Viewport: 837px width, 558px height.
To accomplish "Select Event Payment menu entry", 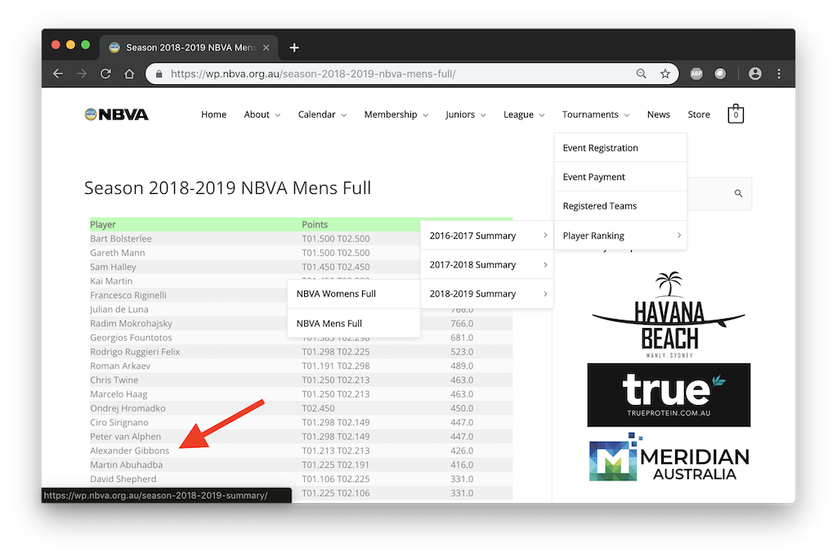I will point(621,177).
